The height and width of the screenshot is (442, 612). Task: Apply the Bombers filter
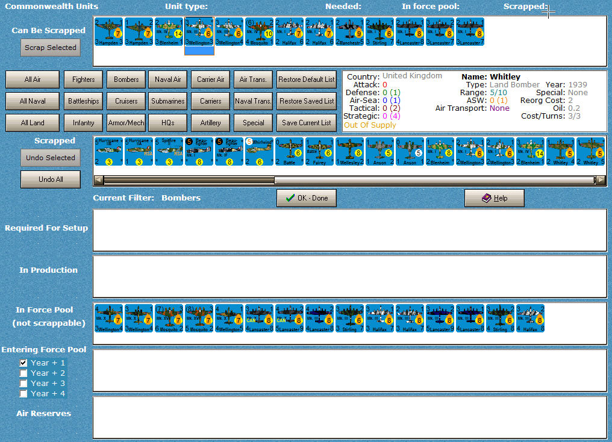tap(126, 79)
